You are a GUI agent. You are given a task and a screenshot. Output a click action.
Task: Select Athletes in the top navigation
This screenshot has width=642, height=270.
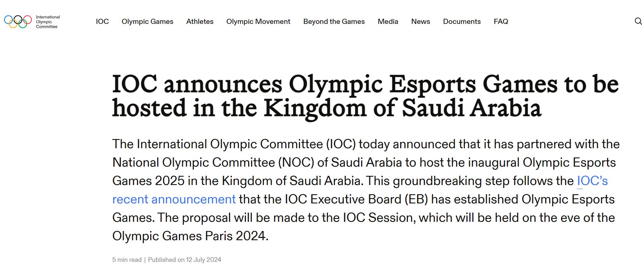pyautogui.click(x=200, y=22)
